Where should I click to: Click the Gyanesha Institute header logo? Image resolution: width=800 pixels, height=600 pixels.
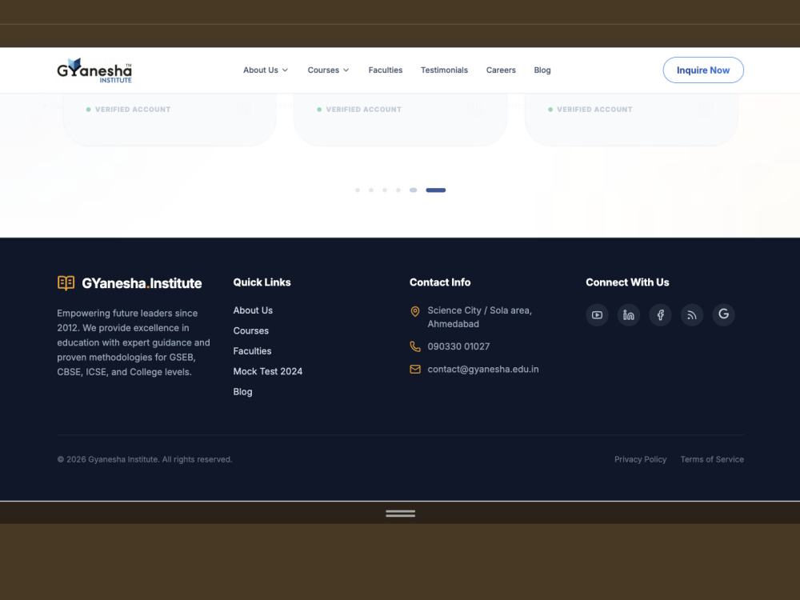click(x=94, y=70)
